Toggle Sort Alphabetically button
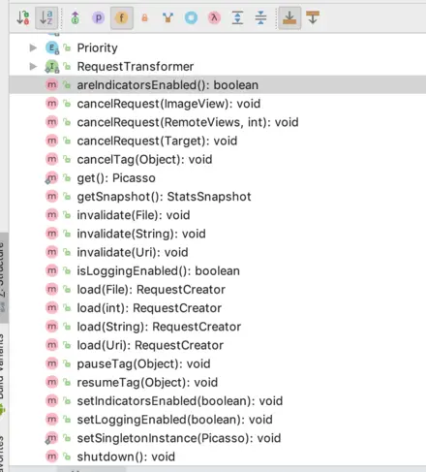426x472 pixels. pos(46,17)
